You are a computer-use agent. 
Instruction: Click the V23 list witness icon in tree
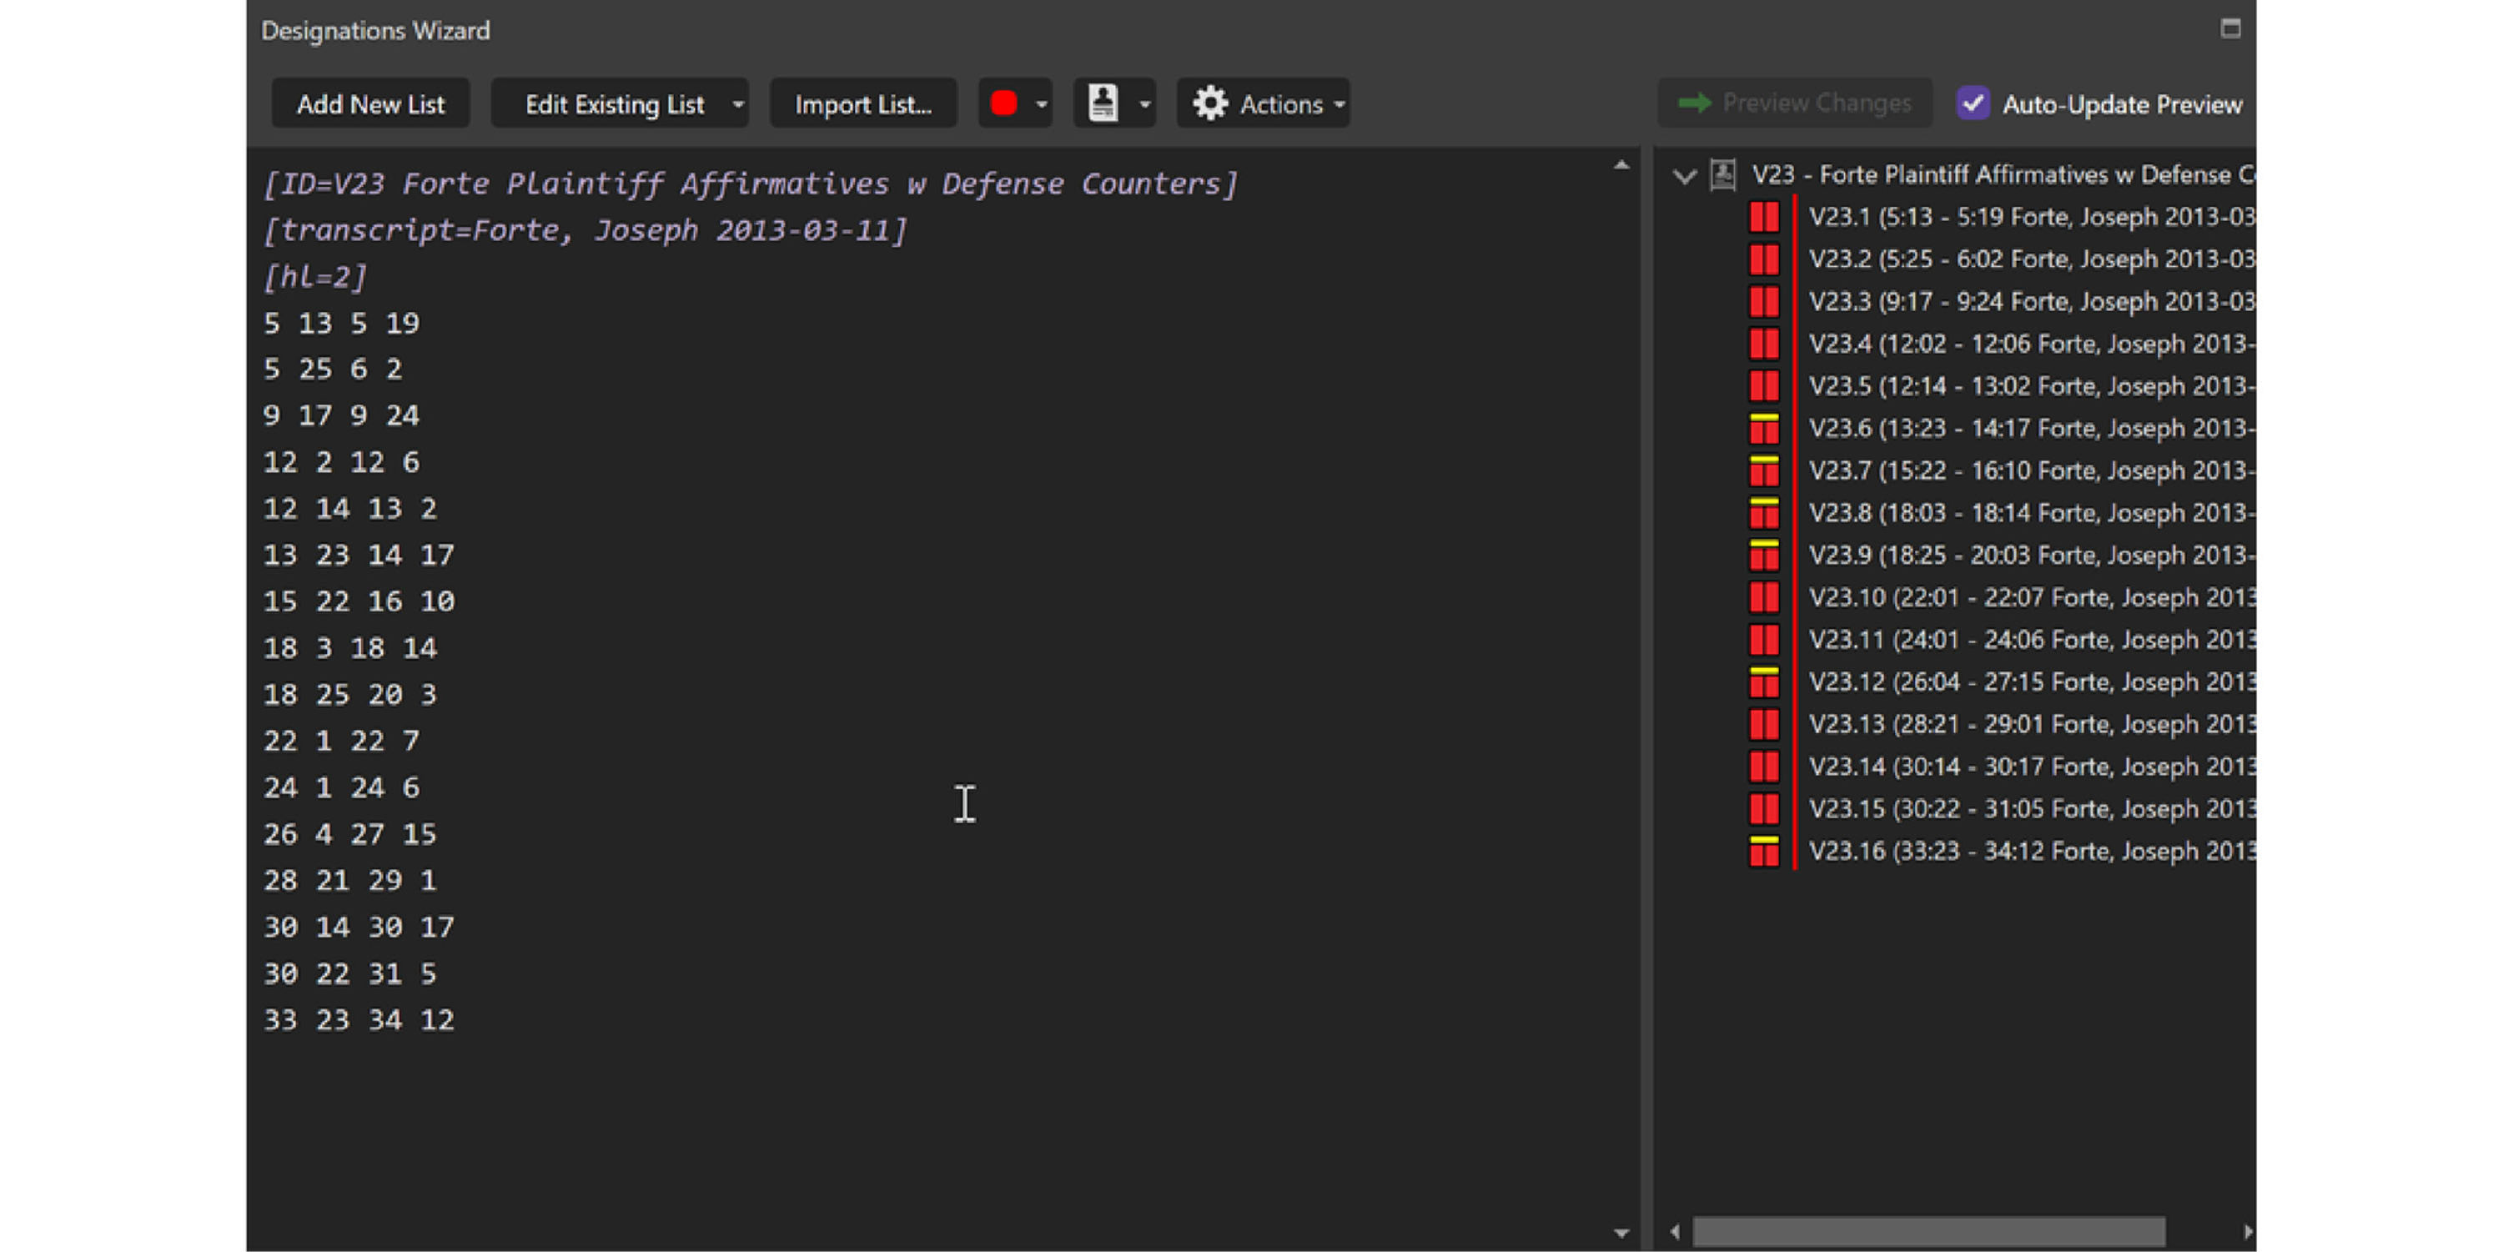1723,175
